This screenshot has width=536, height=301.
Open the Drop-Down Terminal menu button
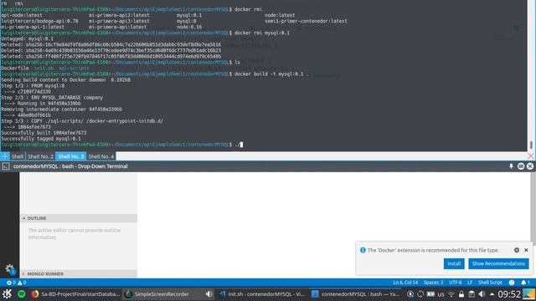click(521, 166)
